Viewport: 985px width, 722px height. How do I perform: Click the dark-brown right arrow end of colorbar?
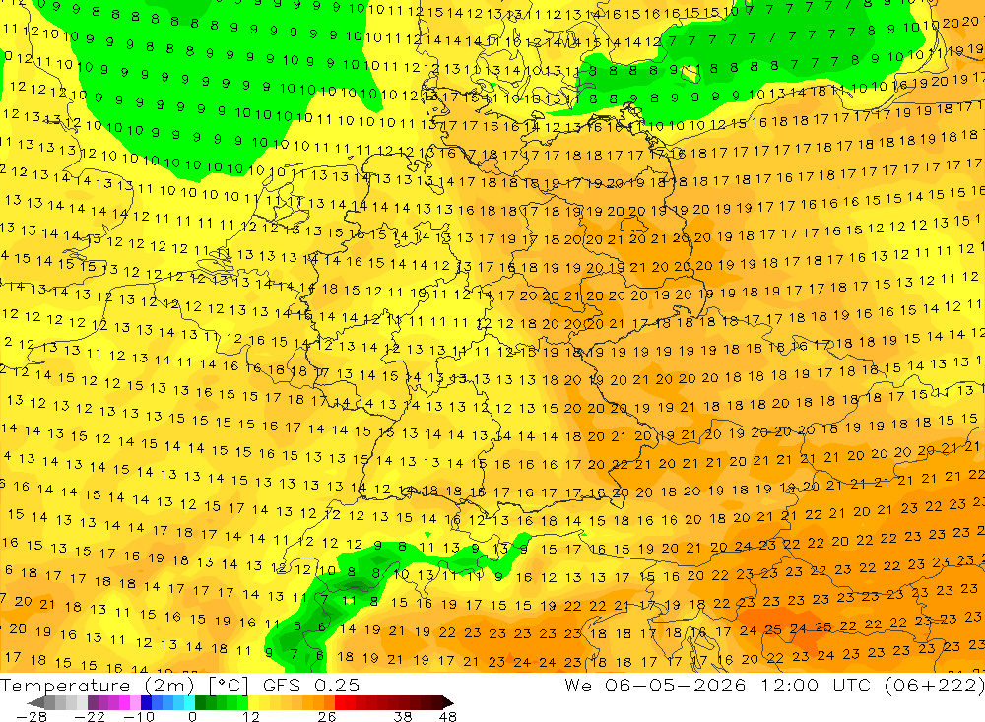[x=448, y=702]
